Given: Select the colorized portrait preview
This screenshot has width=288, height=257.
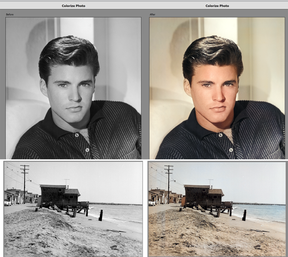Looking at the screenshot, I should (x=217, y=88).
